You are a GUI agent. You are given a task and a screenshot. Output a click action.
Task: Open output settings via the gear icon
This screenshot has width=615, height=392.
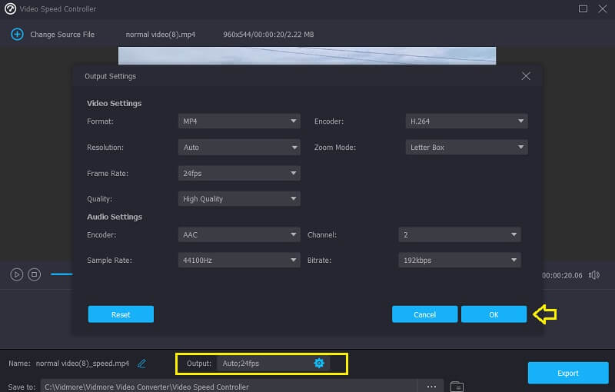[319, 363]
